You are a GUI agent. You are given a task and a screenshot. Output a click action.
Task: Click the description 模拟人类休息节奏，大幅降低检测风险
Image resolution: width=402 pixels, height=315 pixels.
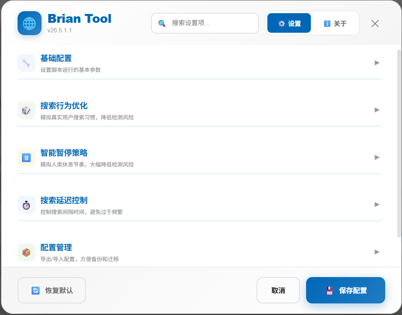(87, 164)
